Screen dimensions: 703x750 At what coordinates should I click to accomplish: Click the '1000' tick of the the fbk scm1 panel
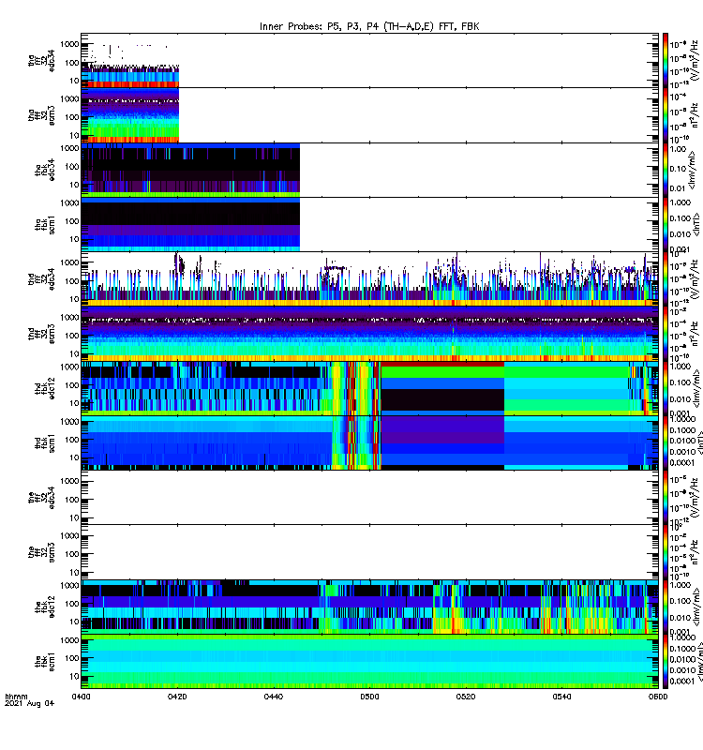point(69,640)
